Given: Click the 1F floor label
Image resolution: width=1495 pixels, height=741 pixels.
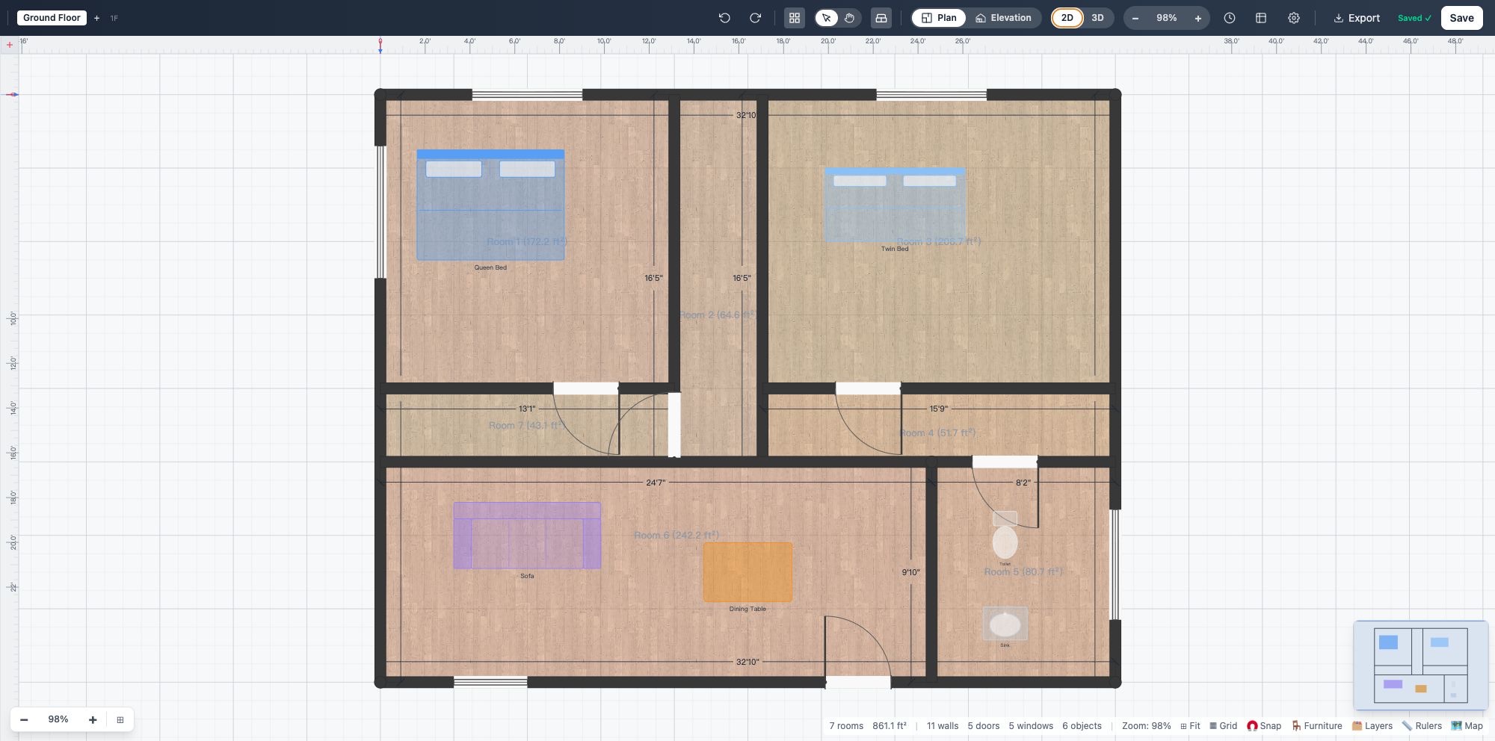Looking at the screenshot, I should (114, 18).
